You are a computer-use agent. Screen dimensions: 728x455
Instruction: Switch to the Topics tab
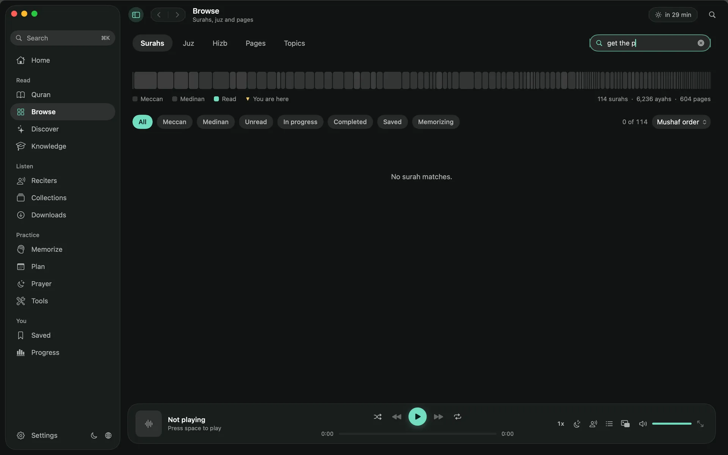(295, 43)
